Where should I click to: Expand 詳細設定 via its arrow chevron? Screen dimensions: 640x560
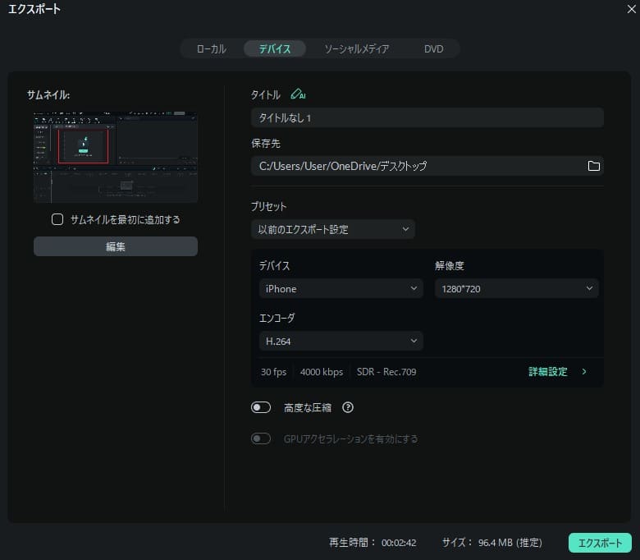pyautogui.click(x=584, y=372)
